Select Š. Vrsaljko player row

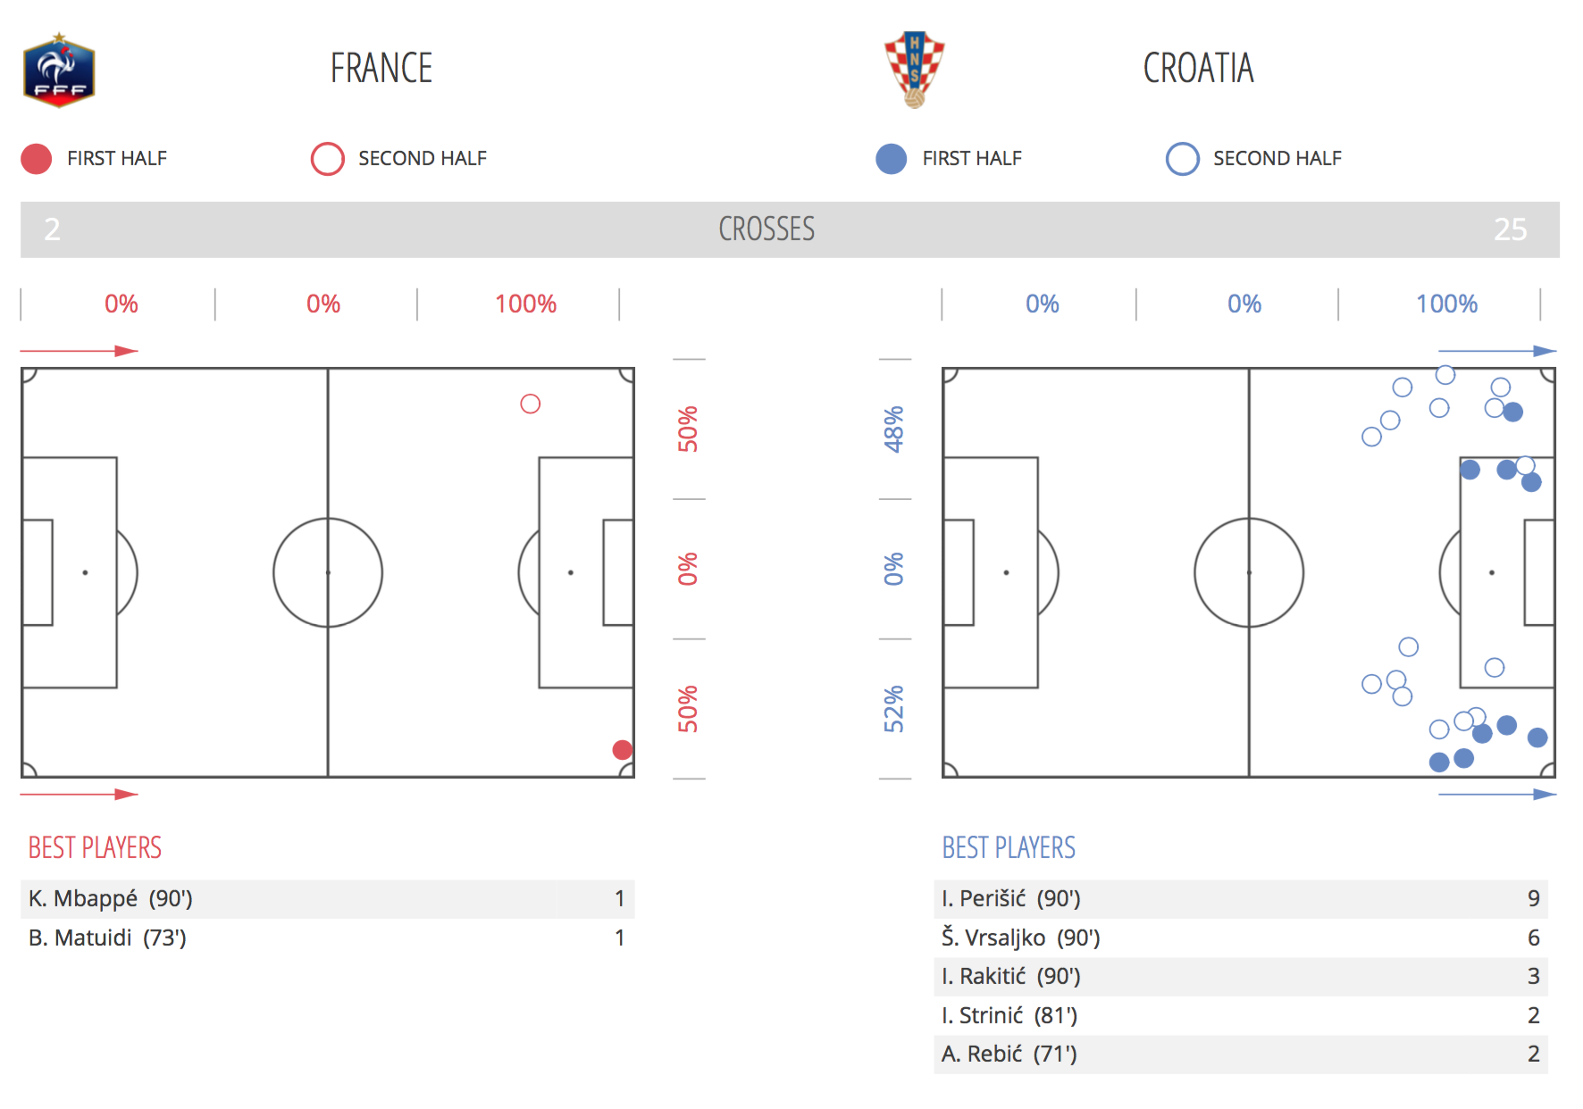pyautogui.click(x=1241, y=938)
